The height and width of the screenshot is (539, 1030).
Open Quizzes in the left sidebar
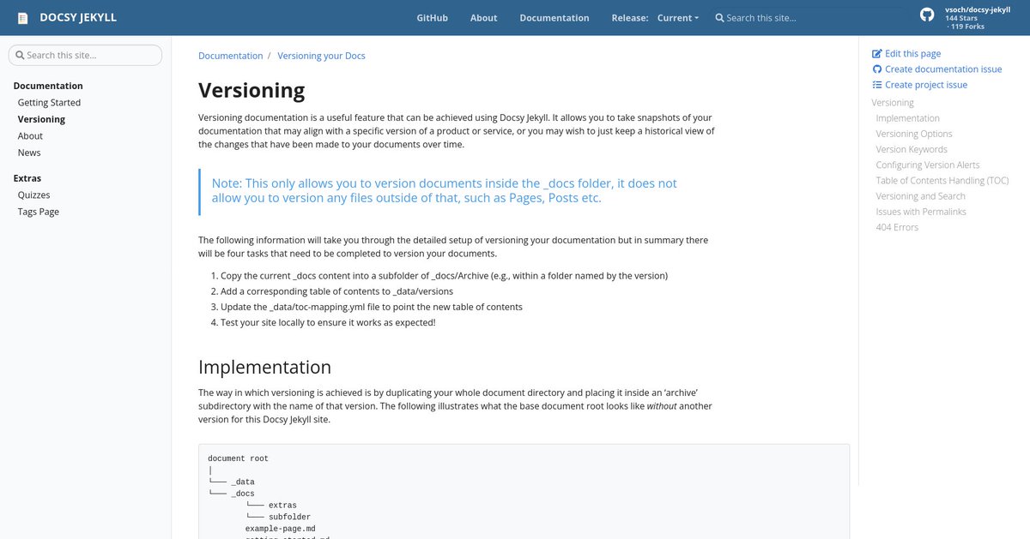click(34, 195)
